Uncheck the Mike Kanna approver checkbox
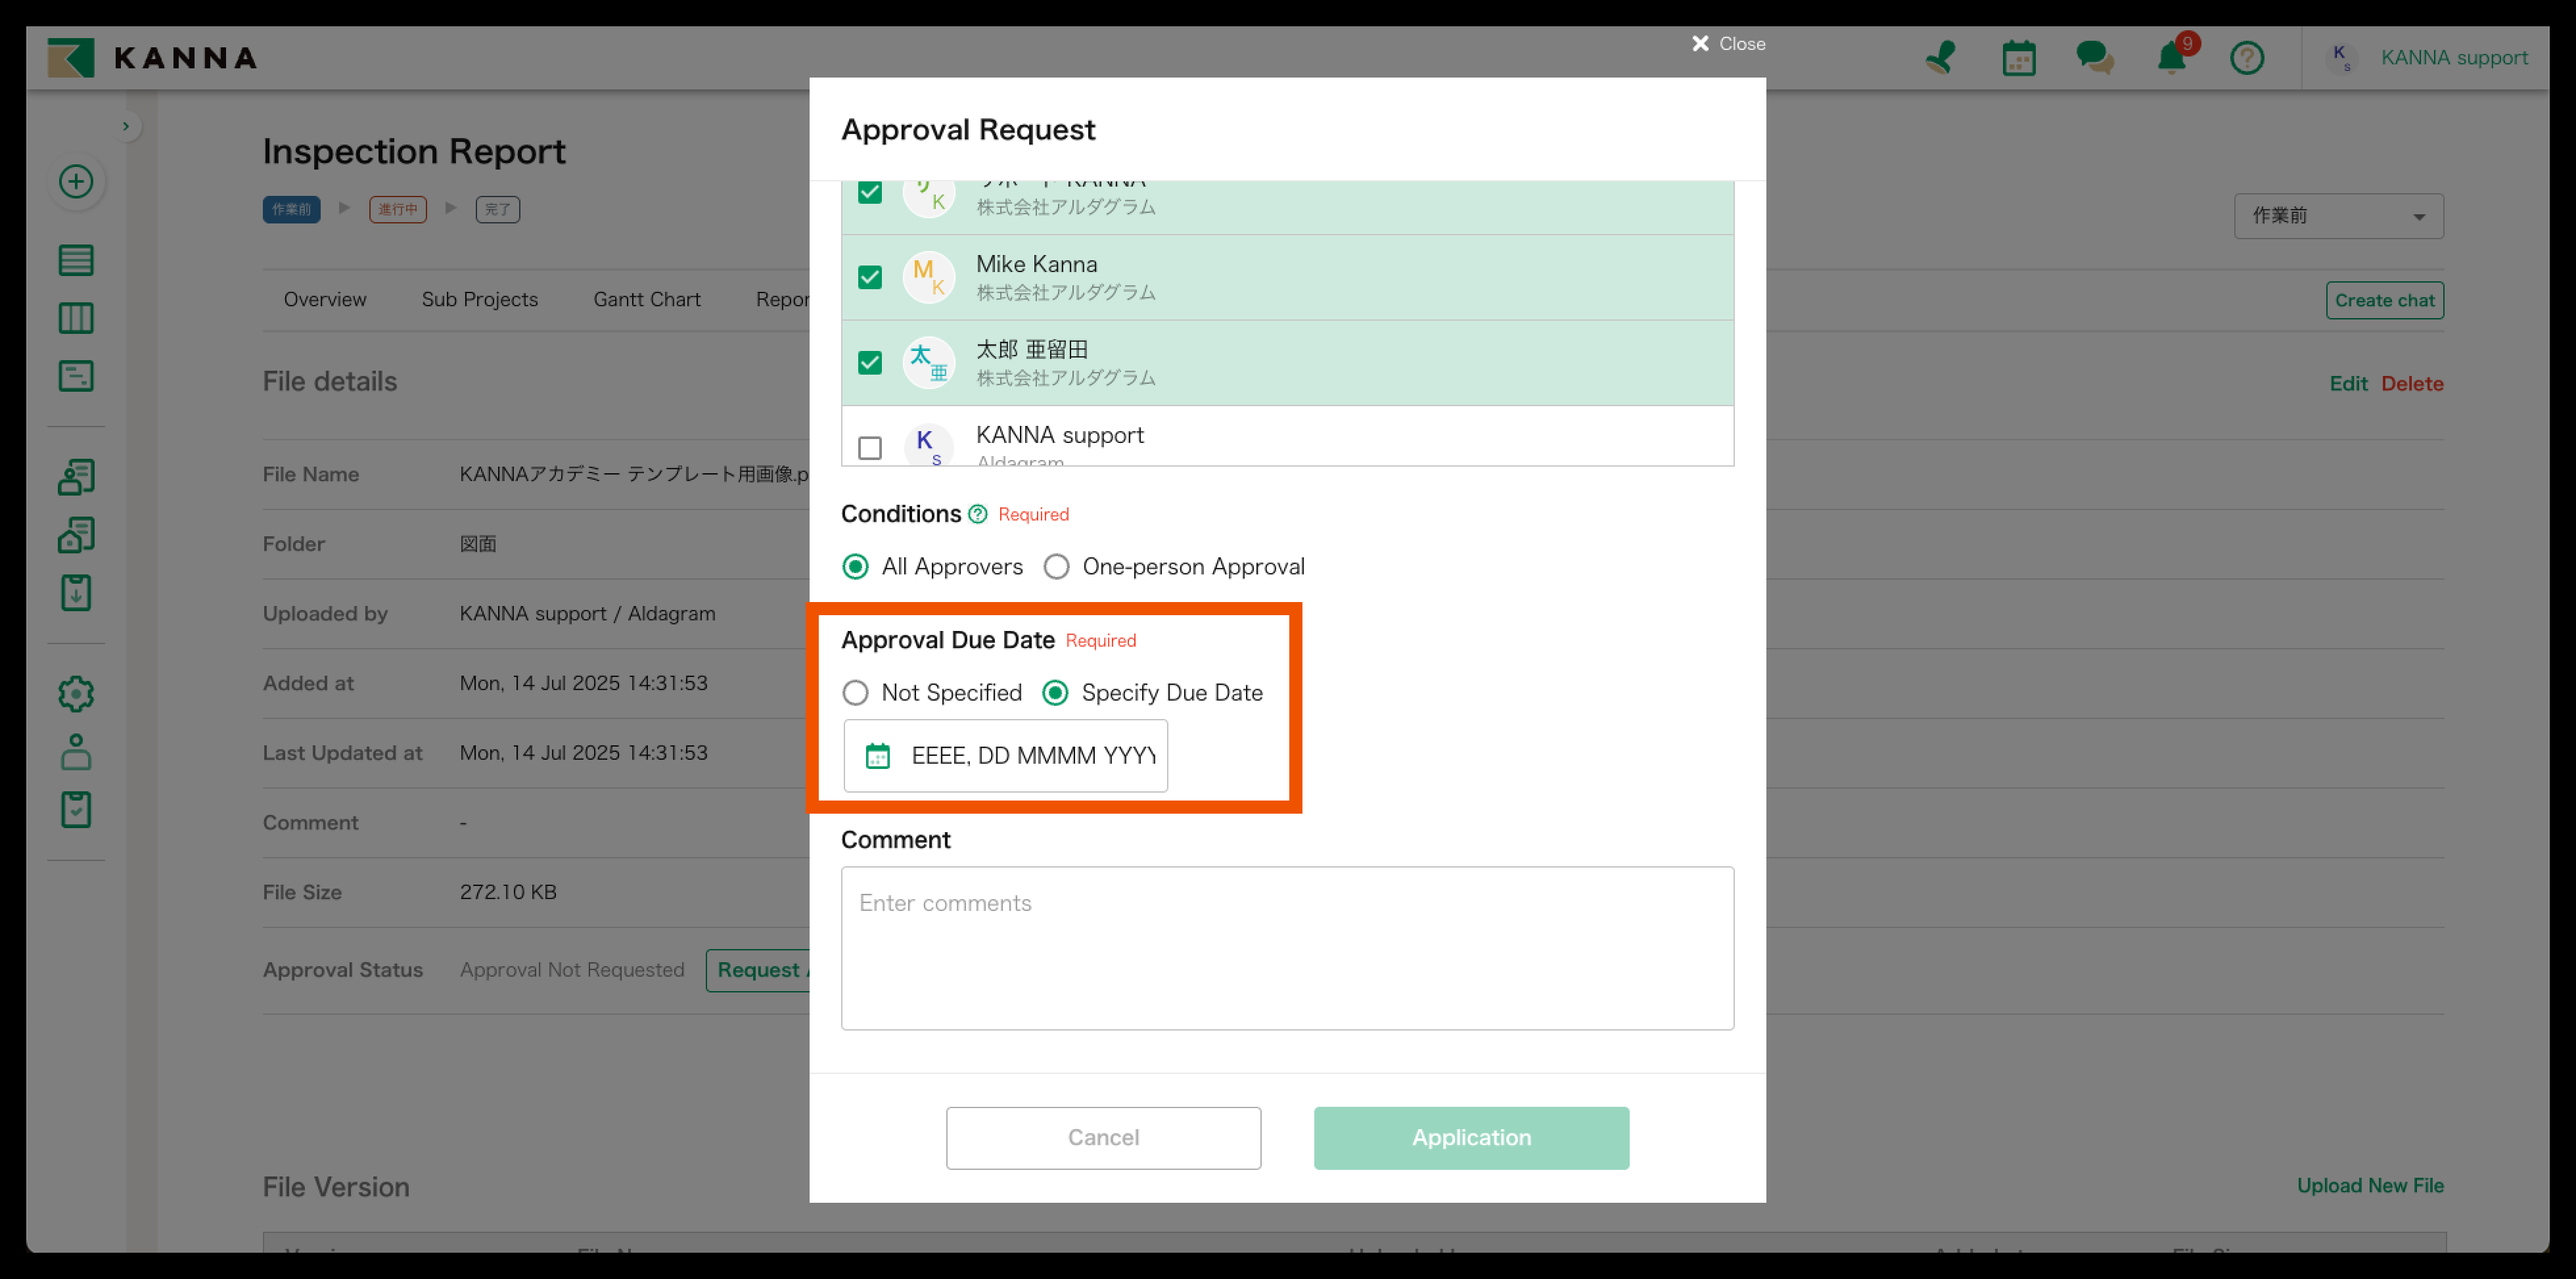This screenshot has width=2576, height=1279. pos(870,277)
